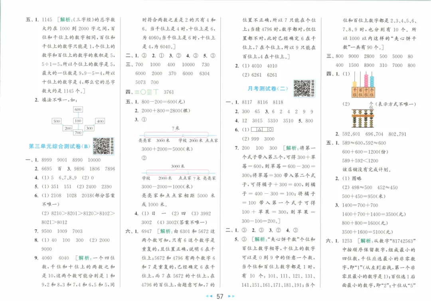
Task: Select the equation 3500+1600=5100(元)
Action: (368, 232)
